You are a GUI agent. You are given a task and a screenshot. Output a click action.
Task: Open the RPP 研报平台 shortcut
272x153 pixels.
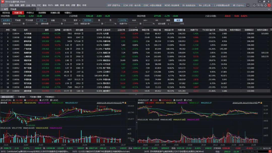point(114,5)
